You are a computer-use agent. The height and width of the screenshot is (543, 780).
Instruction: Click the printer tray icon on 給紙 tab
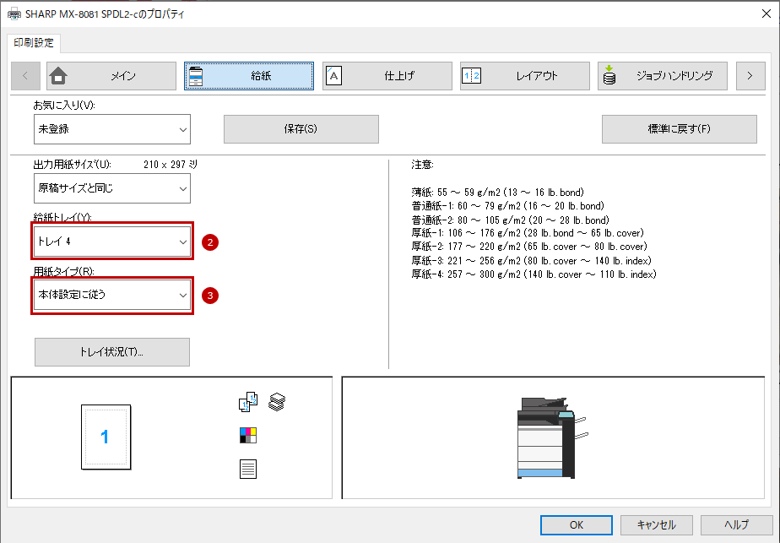pyautogui.click(x=196, y=76)
